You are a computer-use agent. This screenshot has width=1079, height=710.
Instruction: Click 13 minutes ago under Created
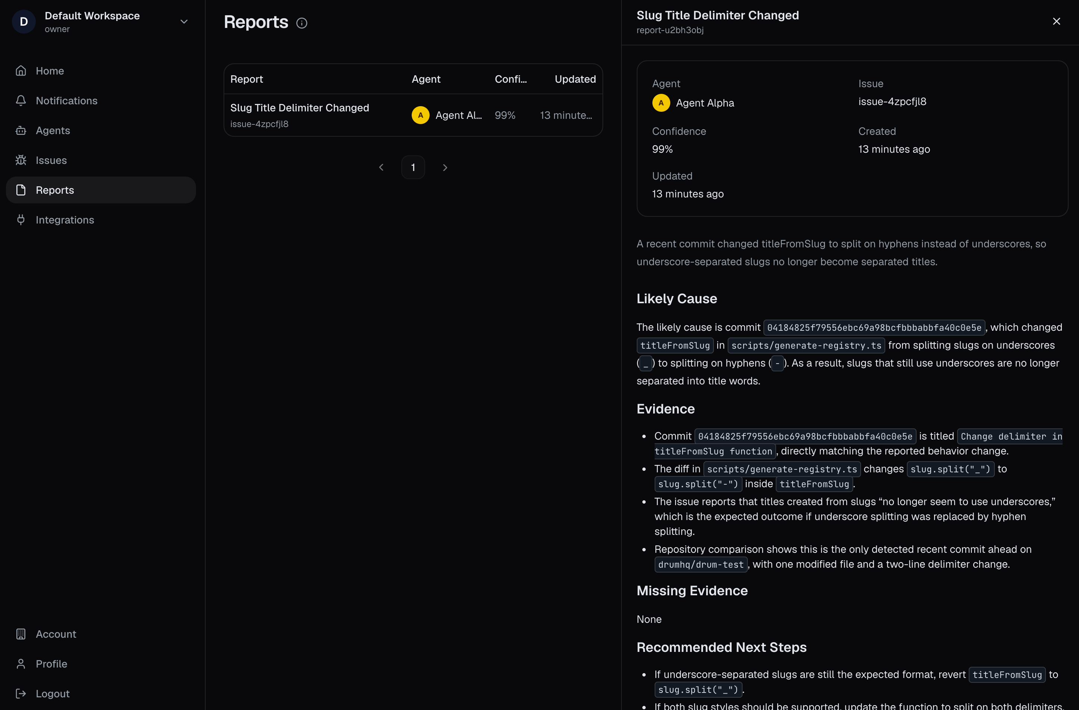click(893, 149)
